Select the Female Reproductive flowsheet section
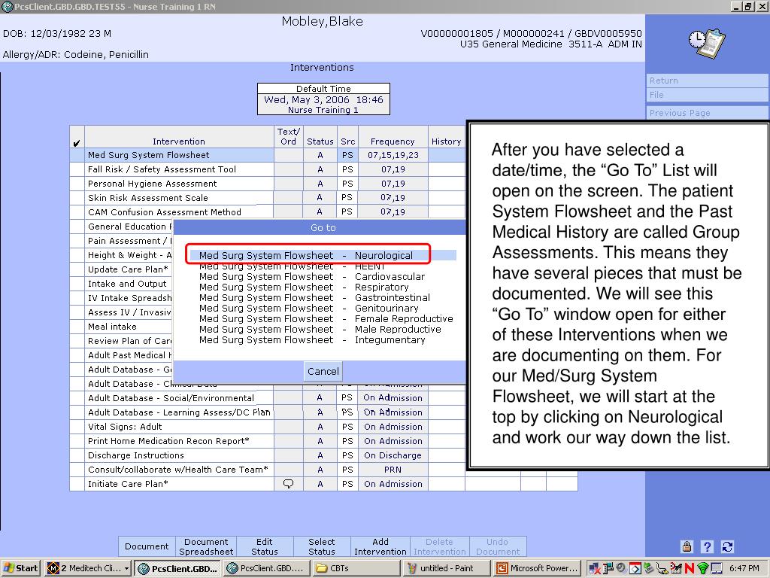Image resolution: width=770 pixels, height=578 pixels. 326,319
